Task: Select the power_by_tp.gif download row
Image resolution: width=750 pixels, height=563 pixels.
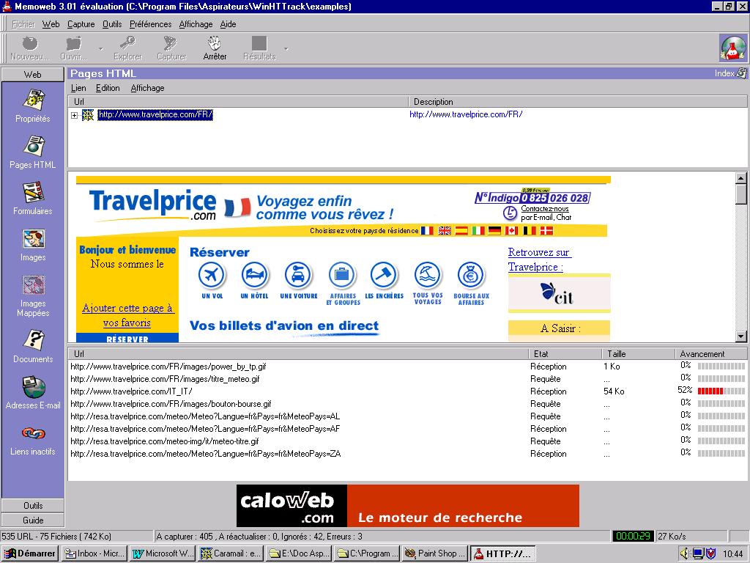Action: coord(407,367)
